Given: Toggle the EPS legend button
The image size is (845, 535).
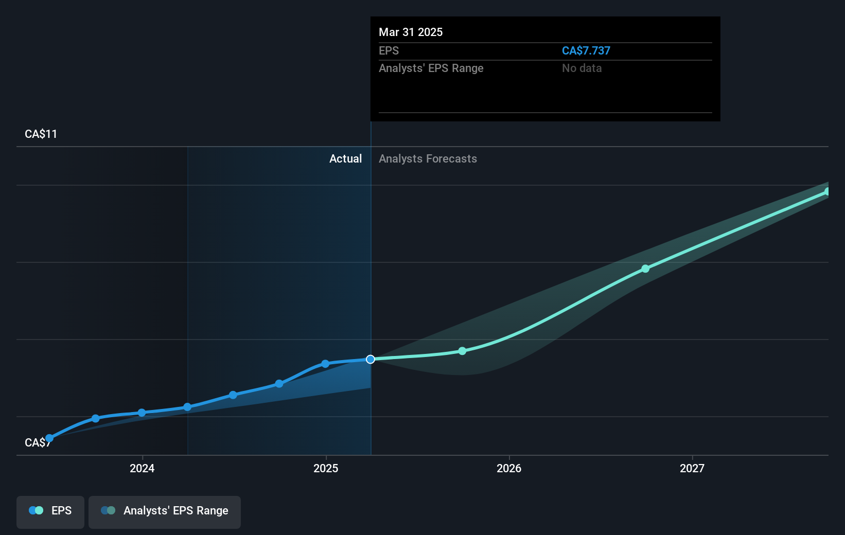Looking at the screenshot, I should point(50,512).
